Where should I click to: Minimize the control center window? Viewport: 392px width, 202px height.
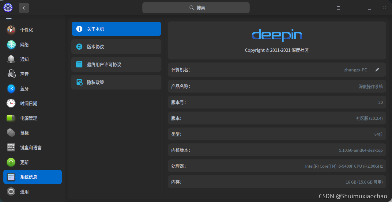click(354, 8)
